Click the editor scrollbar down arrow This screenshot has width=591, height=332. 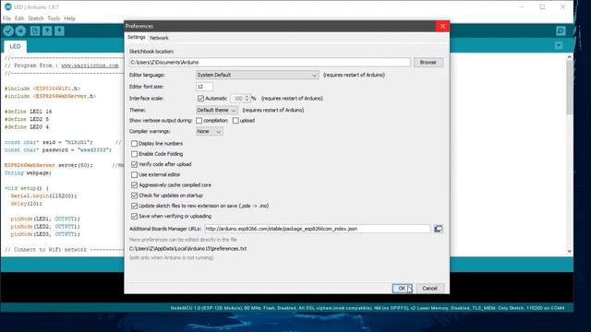[x=569, y=251]
